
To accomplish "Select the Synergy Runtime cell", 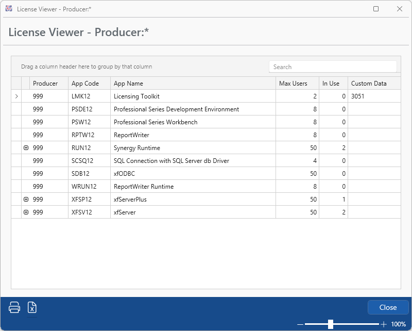I will click(x=193, y=148).
